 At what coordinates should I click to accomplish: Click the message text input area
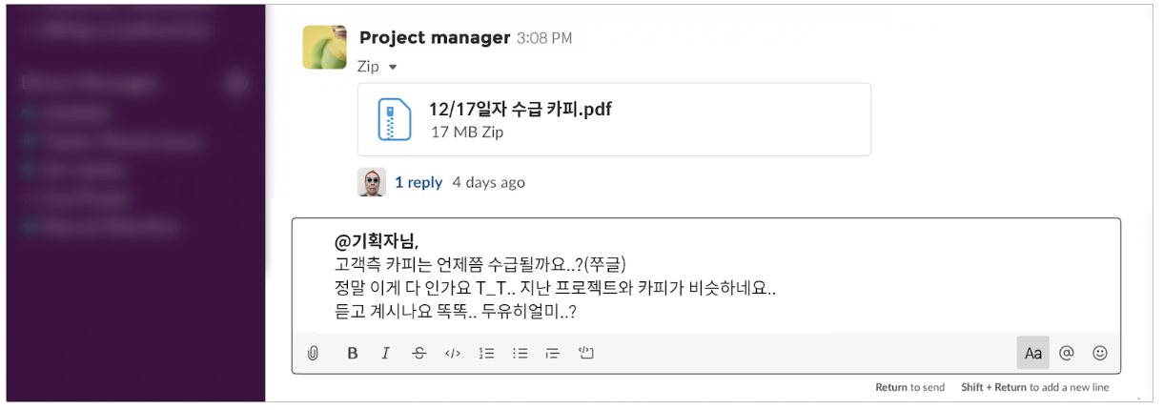(x=705, y=277)
